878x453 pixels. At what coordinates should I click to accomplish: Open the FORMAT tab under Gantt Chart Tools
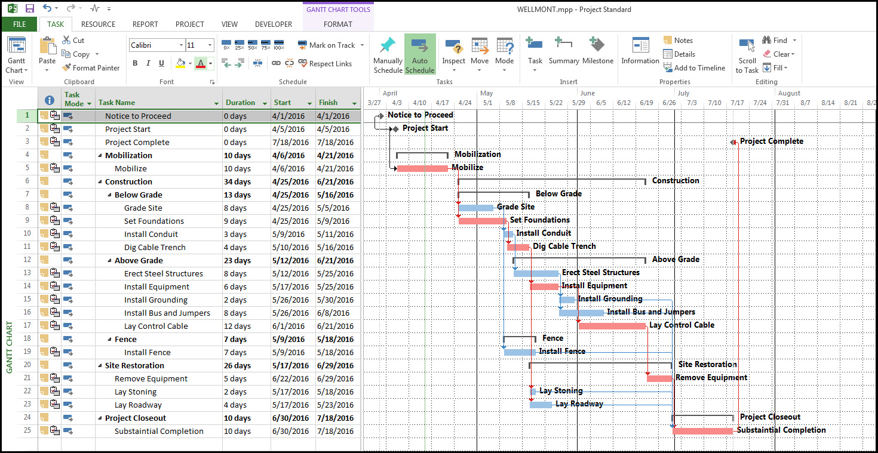point(338,24)
